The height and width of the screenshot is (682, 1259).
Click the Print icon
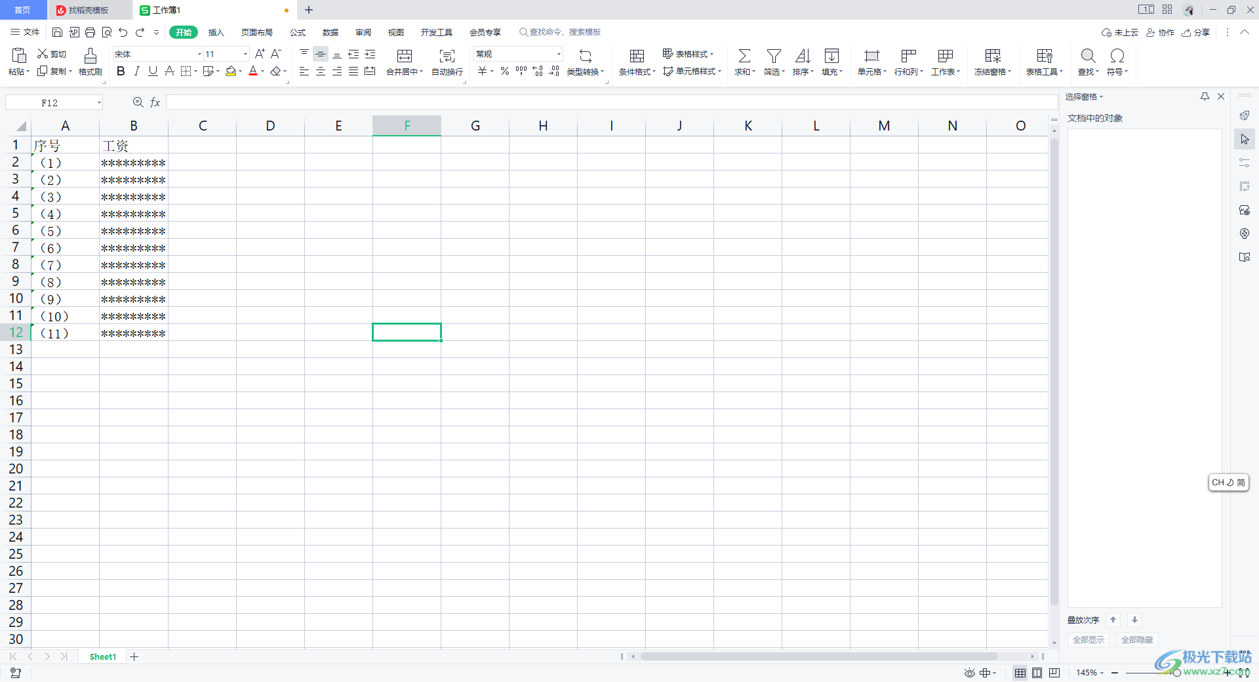(90, 32)
